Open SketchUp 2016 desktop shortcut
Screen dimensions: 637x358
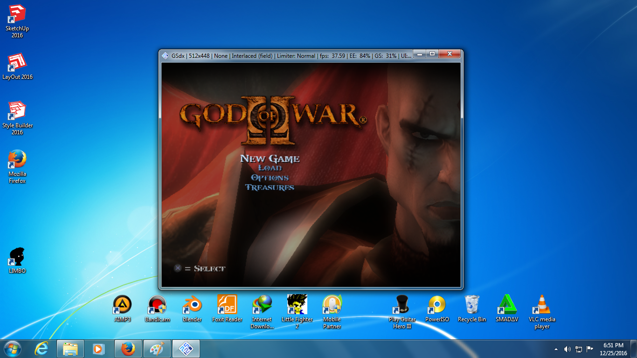pyautogui.click(x=17, y=21)
